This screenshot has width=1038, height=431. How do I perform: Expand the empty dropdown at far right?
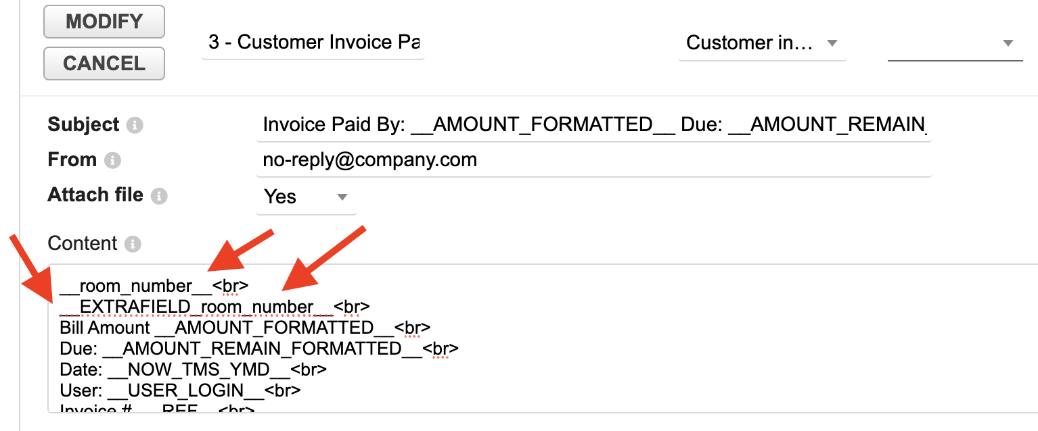955,43
